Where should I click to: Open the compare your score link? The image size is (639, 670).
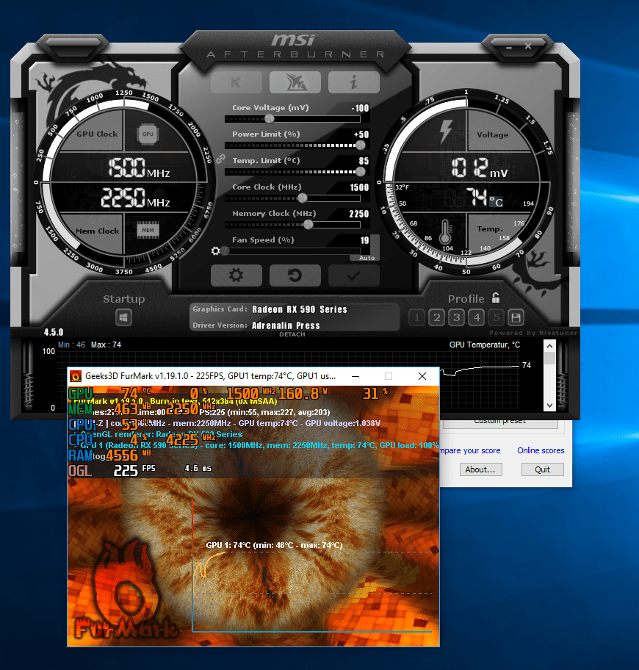[x=470, y=450]
